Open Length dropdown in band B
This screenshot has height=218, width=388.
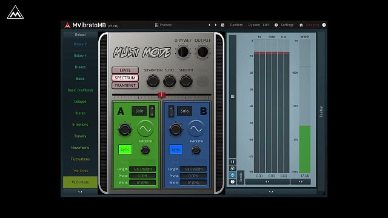pyautogui.click(x=193, y=169)
